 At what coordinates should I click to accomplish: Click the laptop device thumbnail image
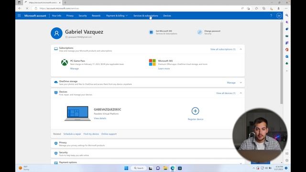click(x=77, y=113)
